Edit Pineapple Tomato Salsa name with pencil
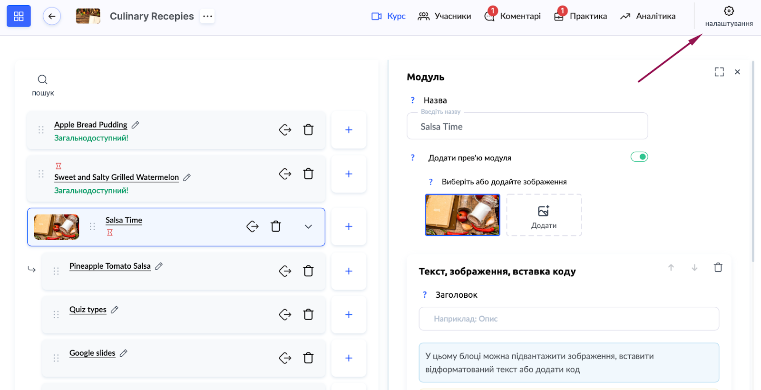Viewport: 761px width, 390px height. coord(159,266)
